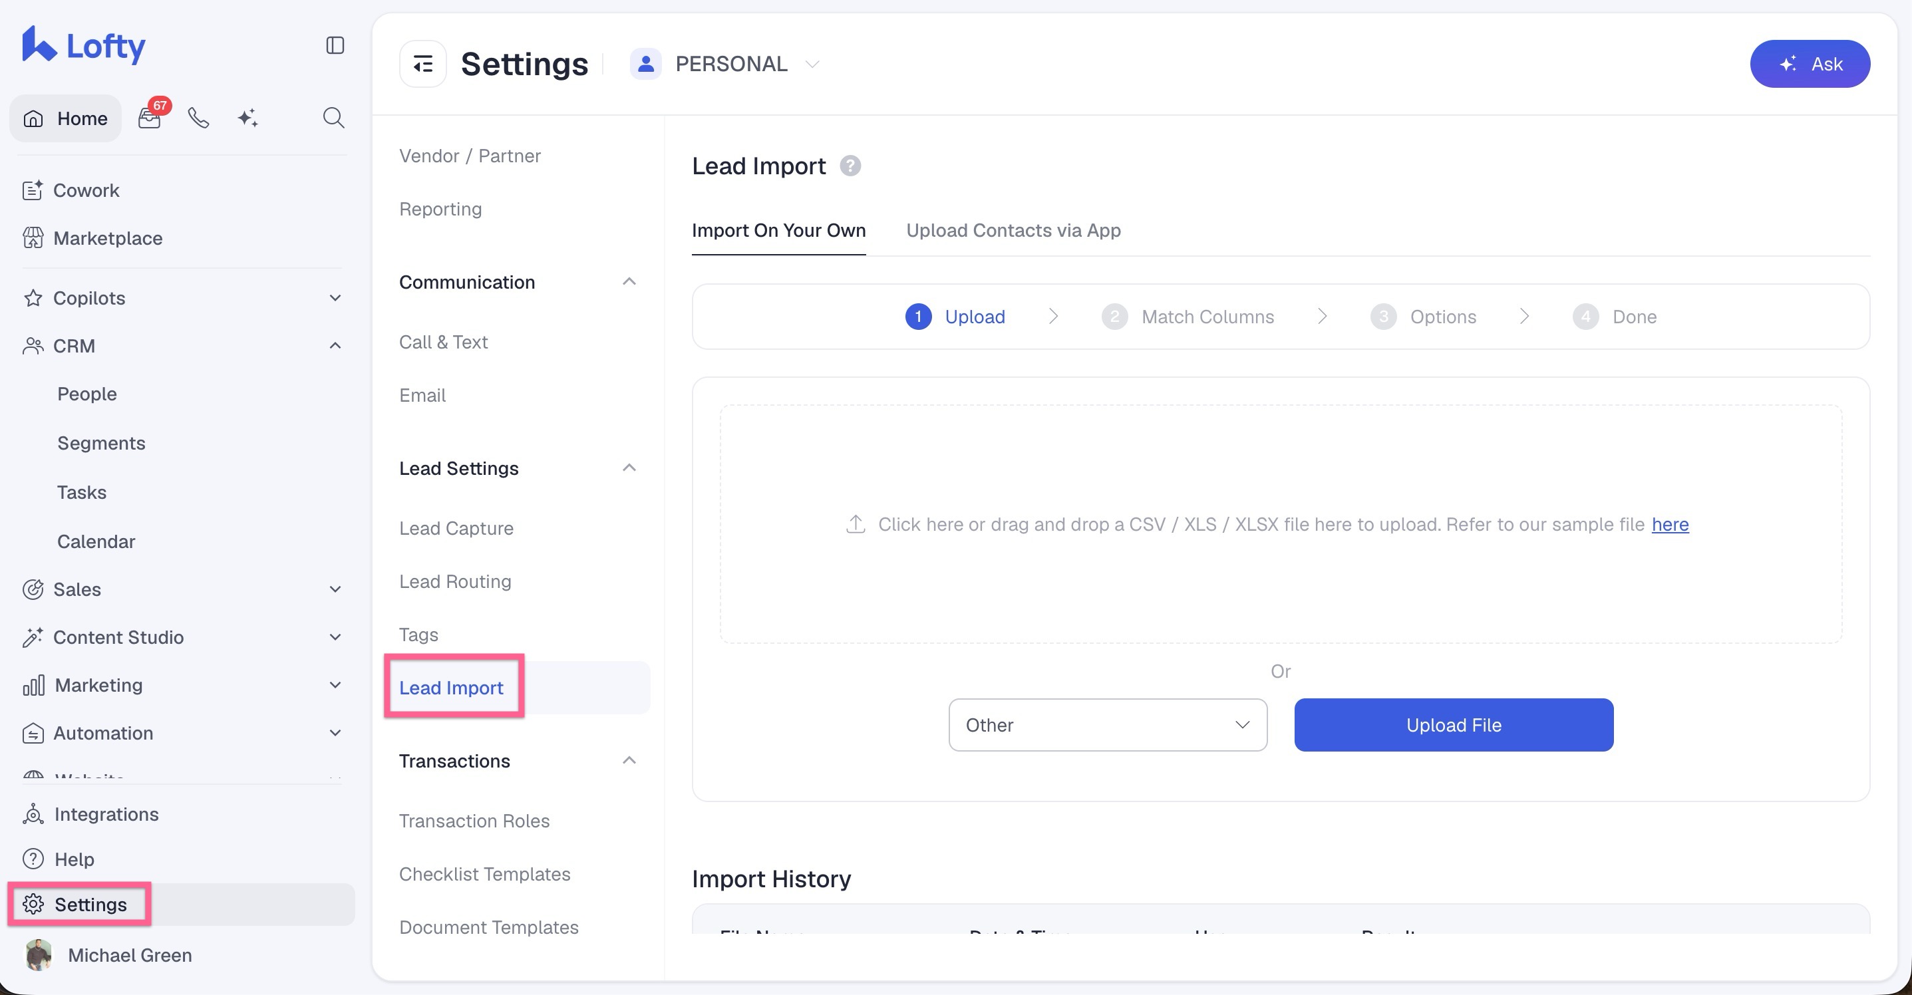The width and height of the screenshot is (1912, 995).
Task: Open the inbox with 67 notifications
Action: pos(150,117)
